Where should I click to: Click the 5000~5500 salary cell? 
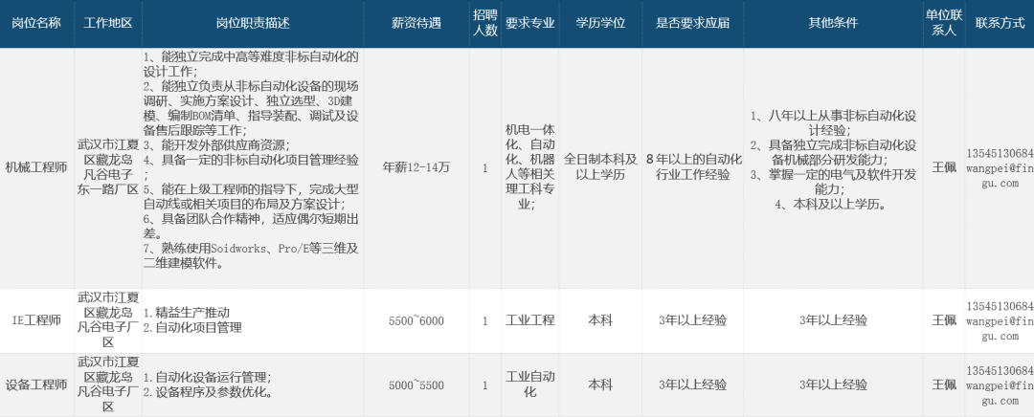pos(416,384)
